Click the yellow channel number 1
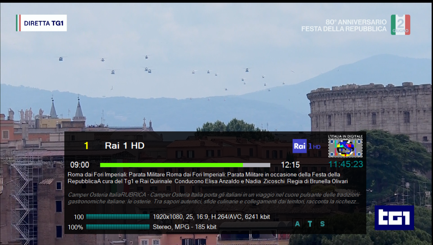Image resolution: width=433 pixels, height=245 pixels. 86,146
